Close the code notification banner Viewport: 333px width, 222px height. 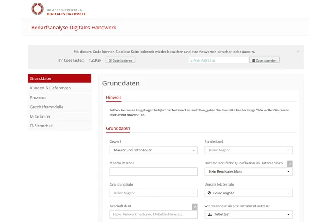[x=298, y=52]
